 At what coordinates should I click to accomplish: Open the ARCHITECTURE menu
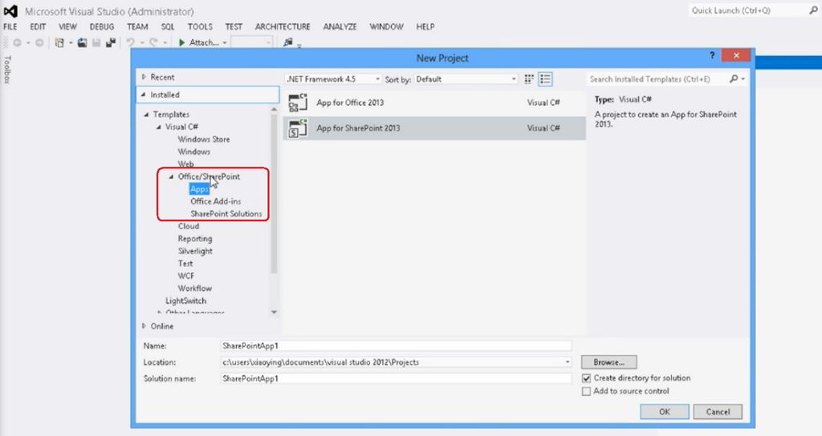click(x=283, y=26)
